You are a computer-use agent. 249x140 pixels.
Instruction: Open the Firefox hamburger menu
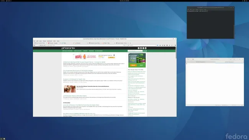tap(175, 45)
